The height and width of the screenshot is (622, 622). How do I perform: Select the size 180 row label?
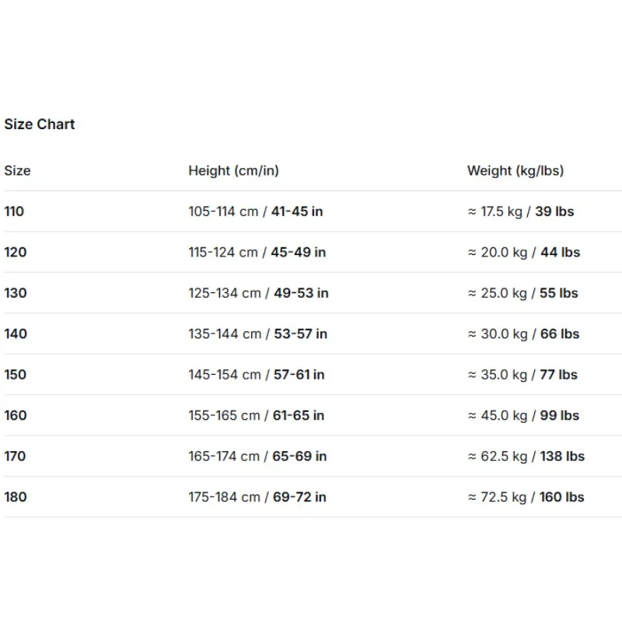16,497
